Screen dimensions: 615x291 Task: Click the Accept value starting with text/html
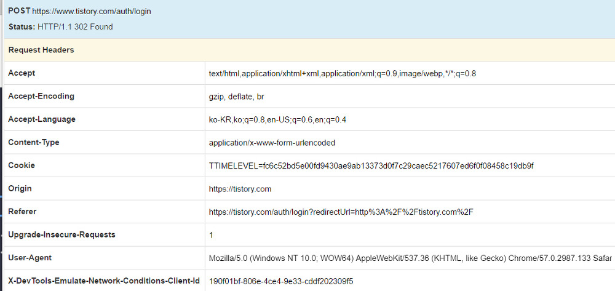point(343,73)
